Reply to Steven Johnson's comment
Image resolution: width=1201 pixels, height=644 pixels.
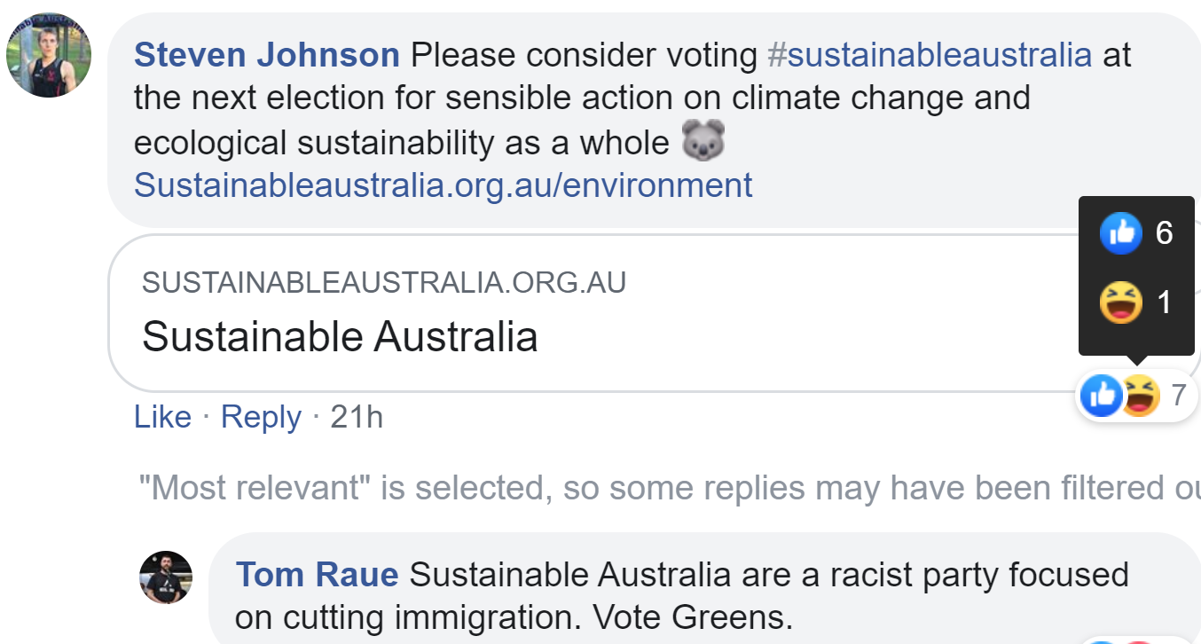click(x=261, y=417)
